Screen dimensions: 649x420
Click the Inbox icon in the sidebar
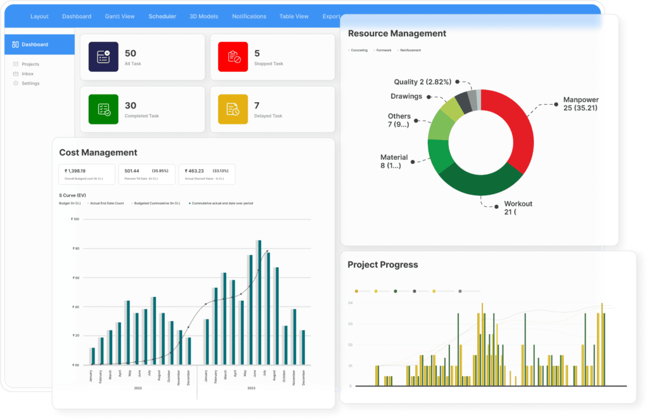point(15,74)
